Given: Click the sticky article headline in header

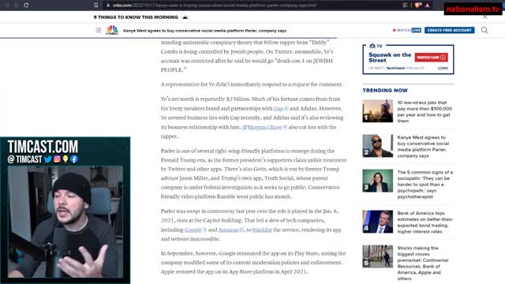Looking at the screenshot, I should pos(204,31).
